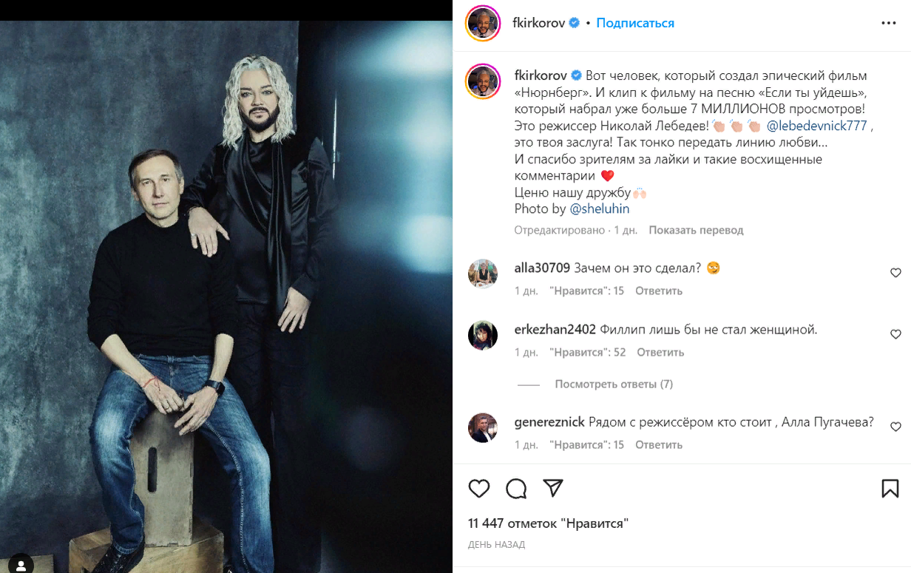This screenshot has height=573, width=911.
Task: Click tagged people icon on photo
Action: pyautogui.click(x=21, y=563)
